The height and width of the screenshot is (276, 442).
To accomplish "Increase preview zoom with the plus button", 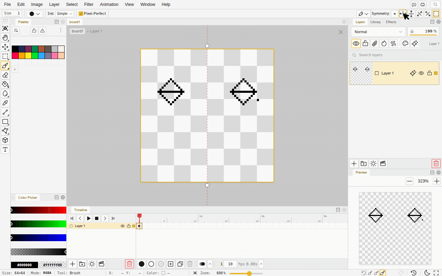I will point(437,181).
